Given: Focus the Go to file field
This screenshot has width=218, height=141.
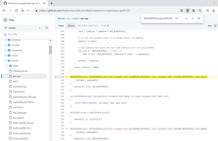Looking at the screenshot, I should point(26,34).
